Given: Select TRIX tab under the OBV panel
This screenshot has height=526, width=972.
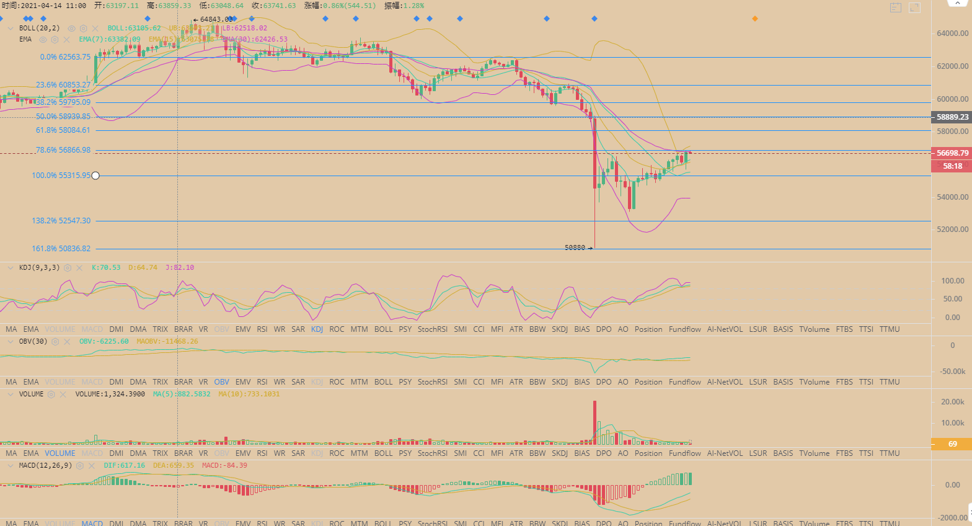Looking at the screenshot, I should [160, 382].
